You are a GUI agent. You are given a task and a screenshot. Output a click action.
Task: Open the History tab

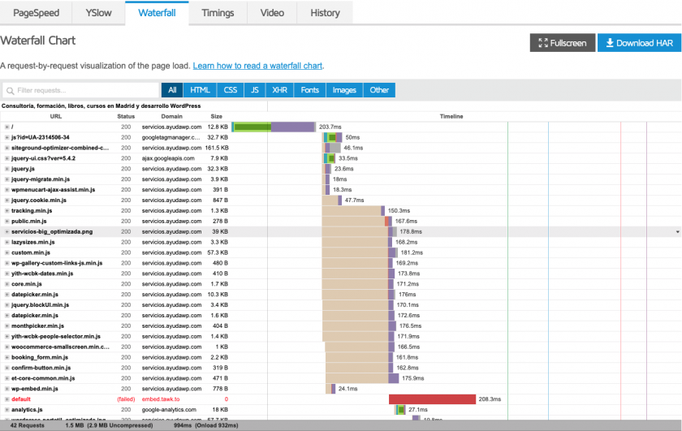pyautogui.click(x=325, y=13)
